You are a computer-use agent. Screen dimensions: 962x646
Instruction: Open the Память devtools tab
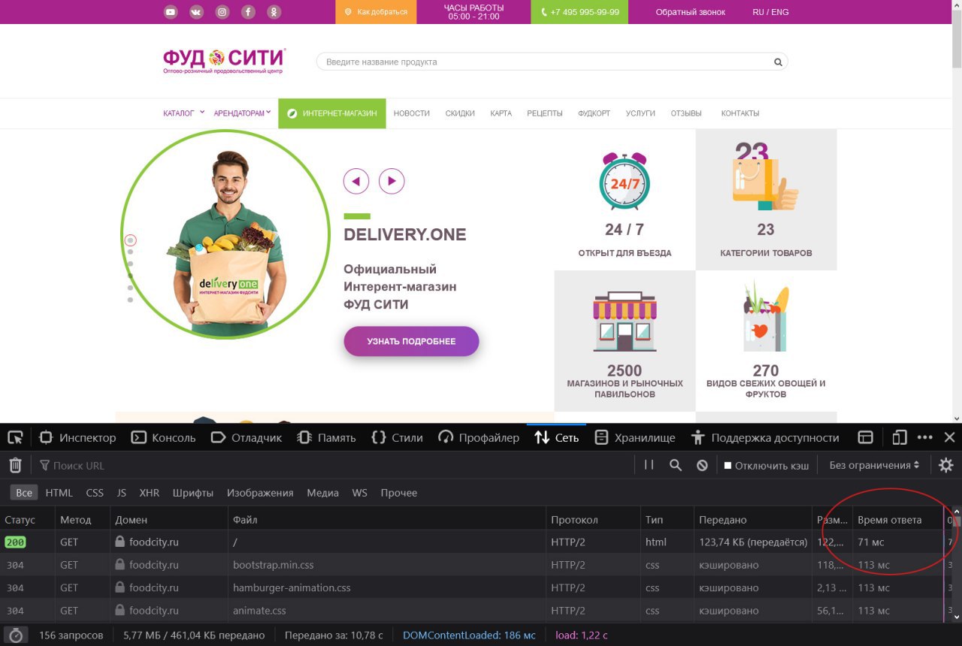(x=326, y=437)
